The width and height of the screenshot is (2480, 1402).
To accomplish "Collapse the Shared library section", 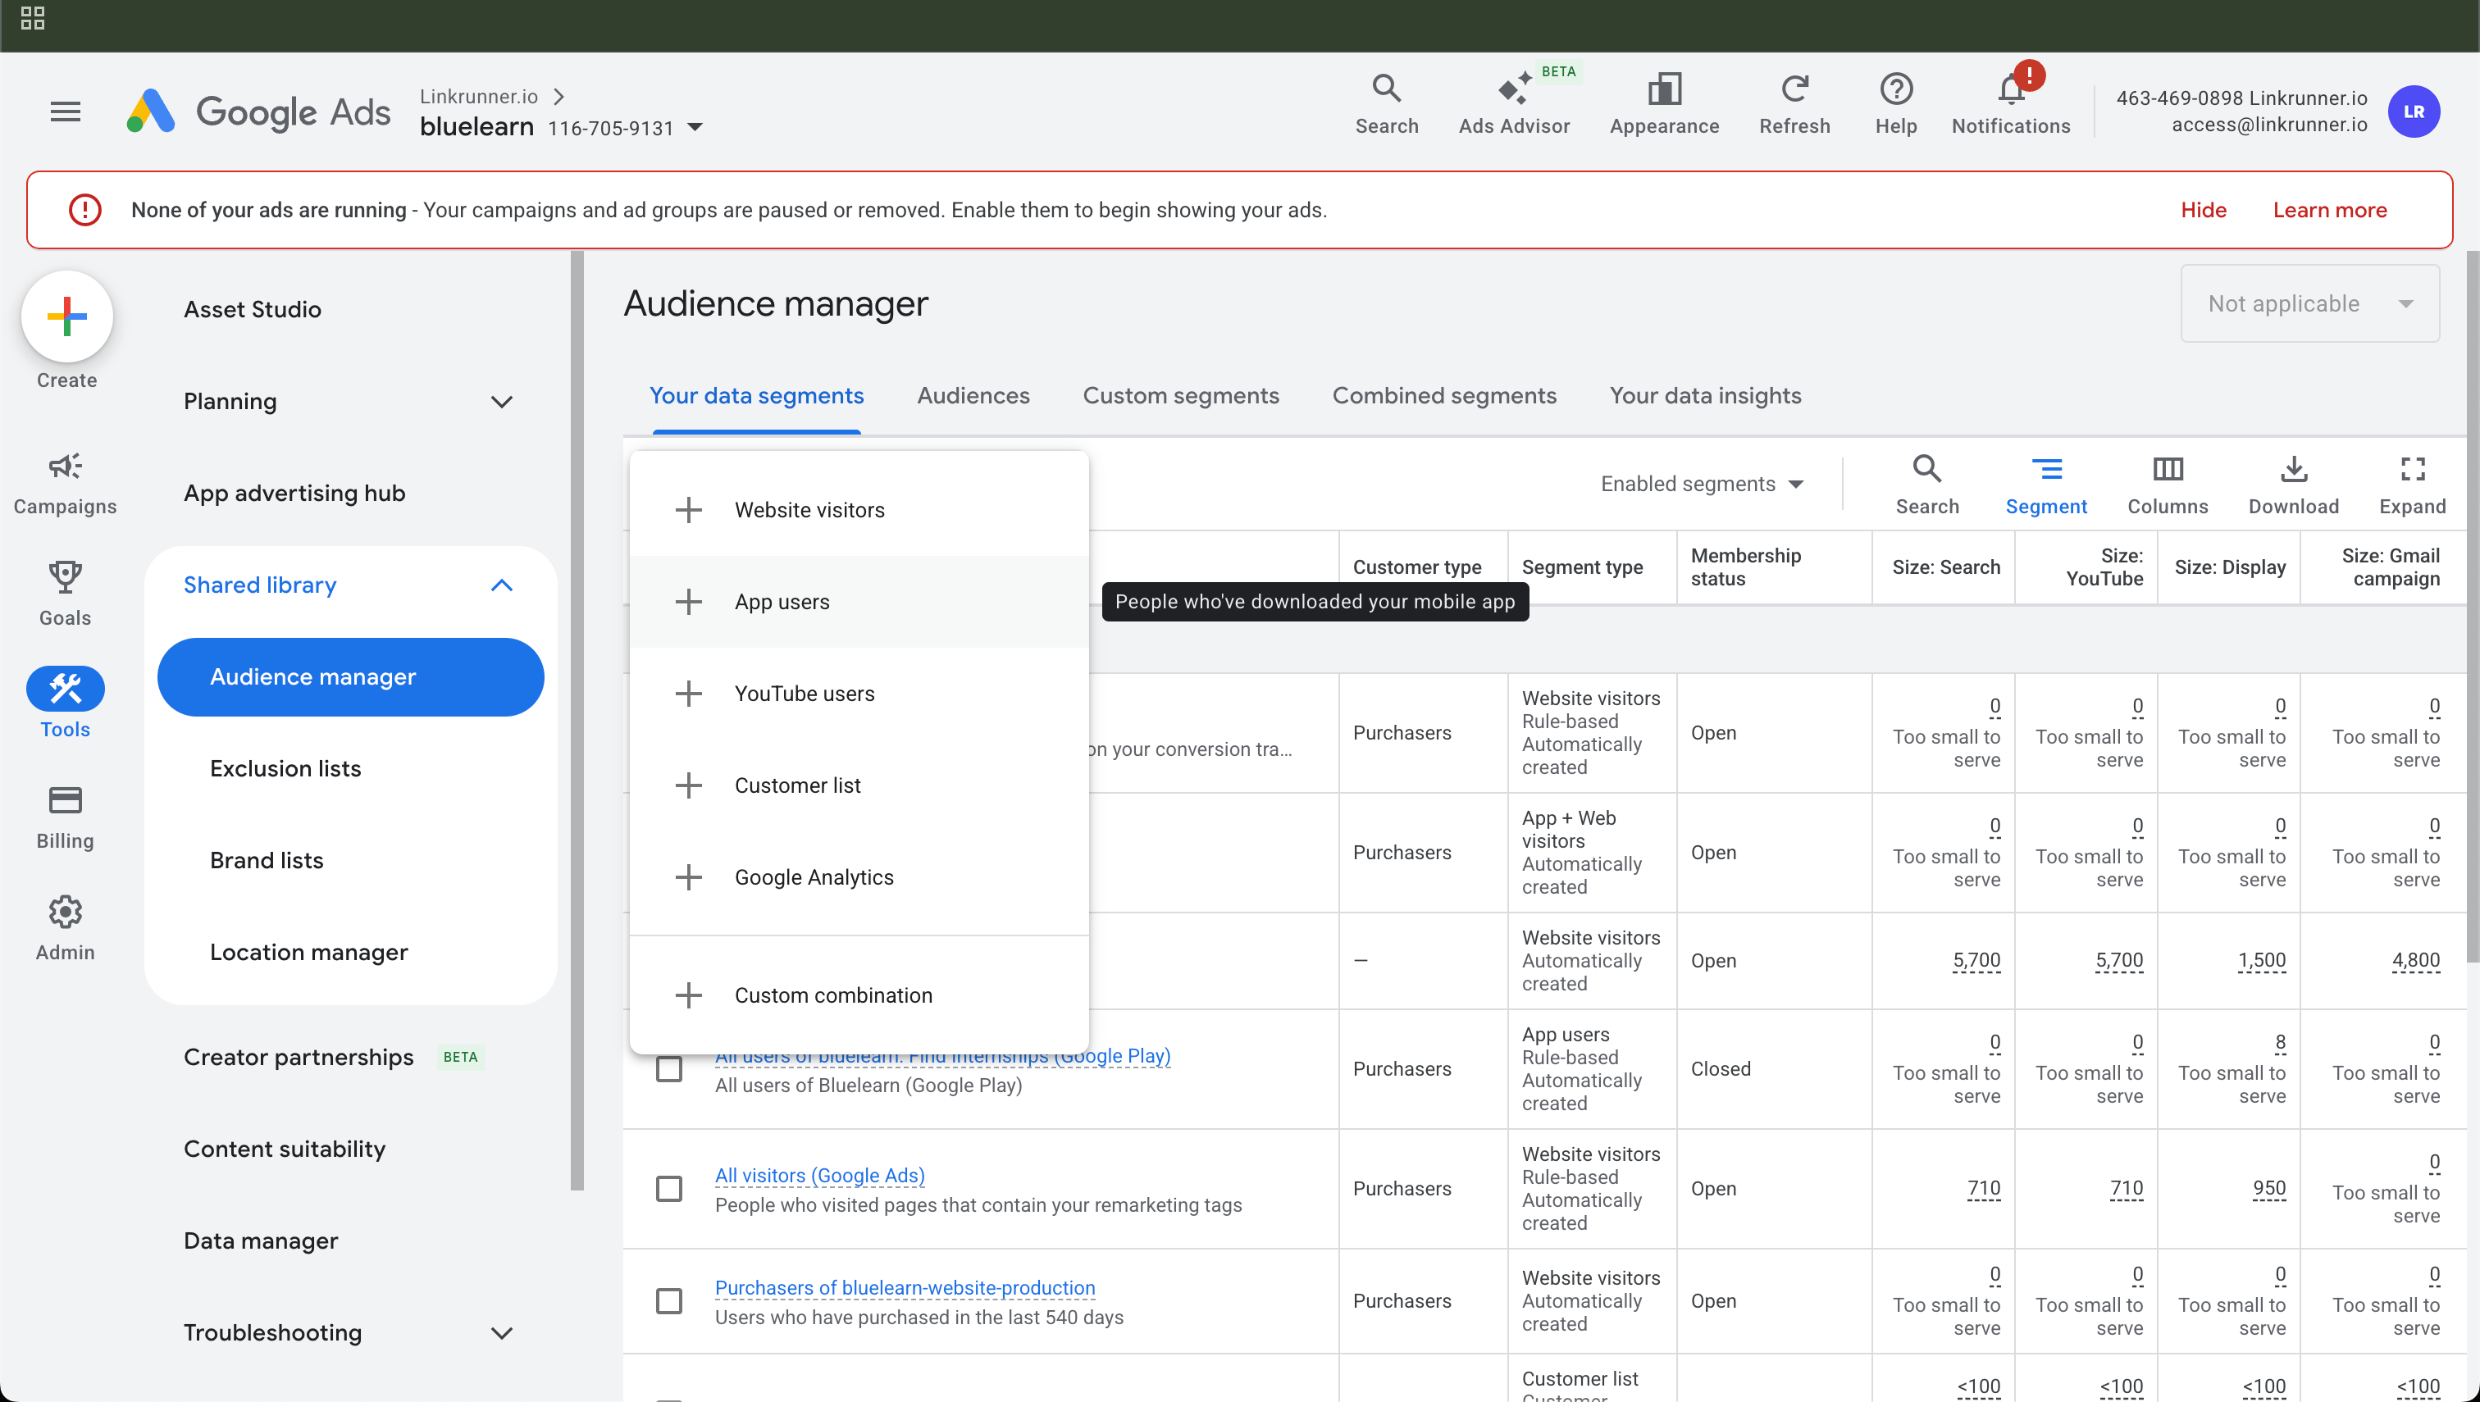I will [501, 585].
